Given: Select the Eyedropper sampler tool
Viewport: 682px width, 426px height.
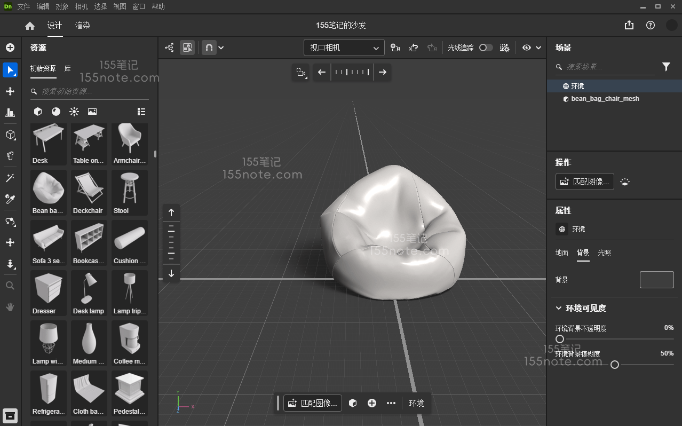Looking at the screenshot, I should point(10,199).
